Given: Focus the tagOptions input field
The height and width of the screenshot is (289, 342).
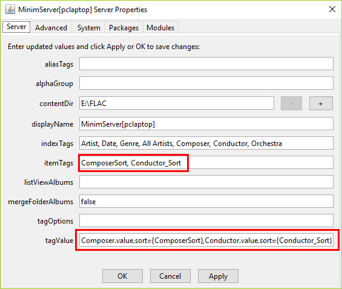Looking at the screenshot, I should (x=206, y=221).
